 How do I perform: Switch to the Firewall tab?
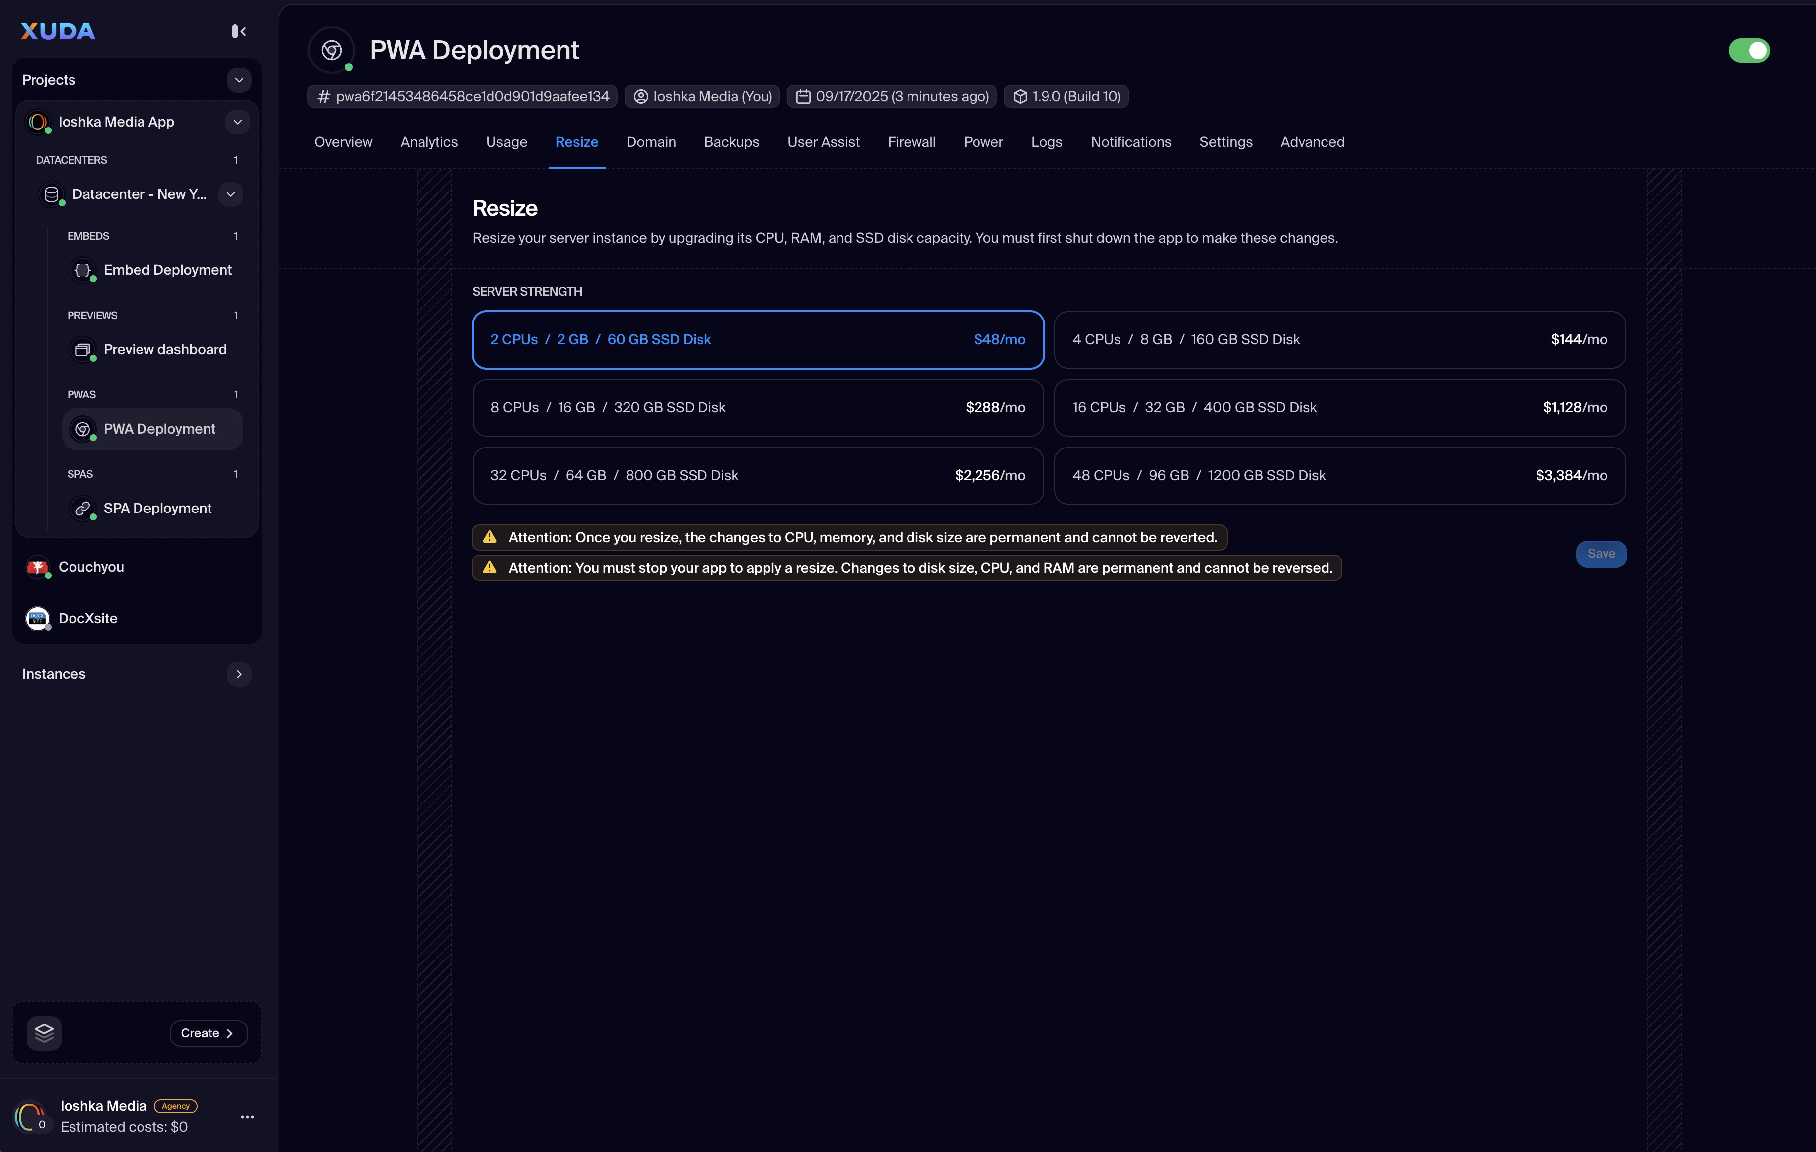pyautogui.click(x=911, y=142)
